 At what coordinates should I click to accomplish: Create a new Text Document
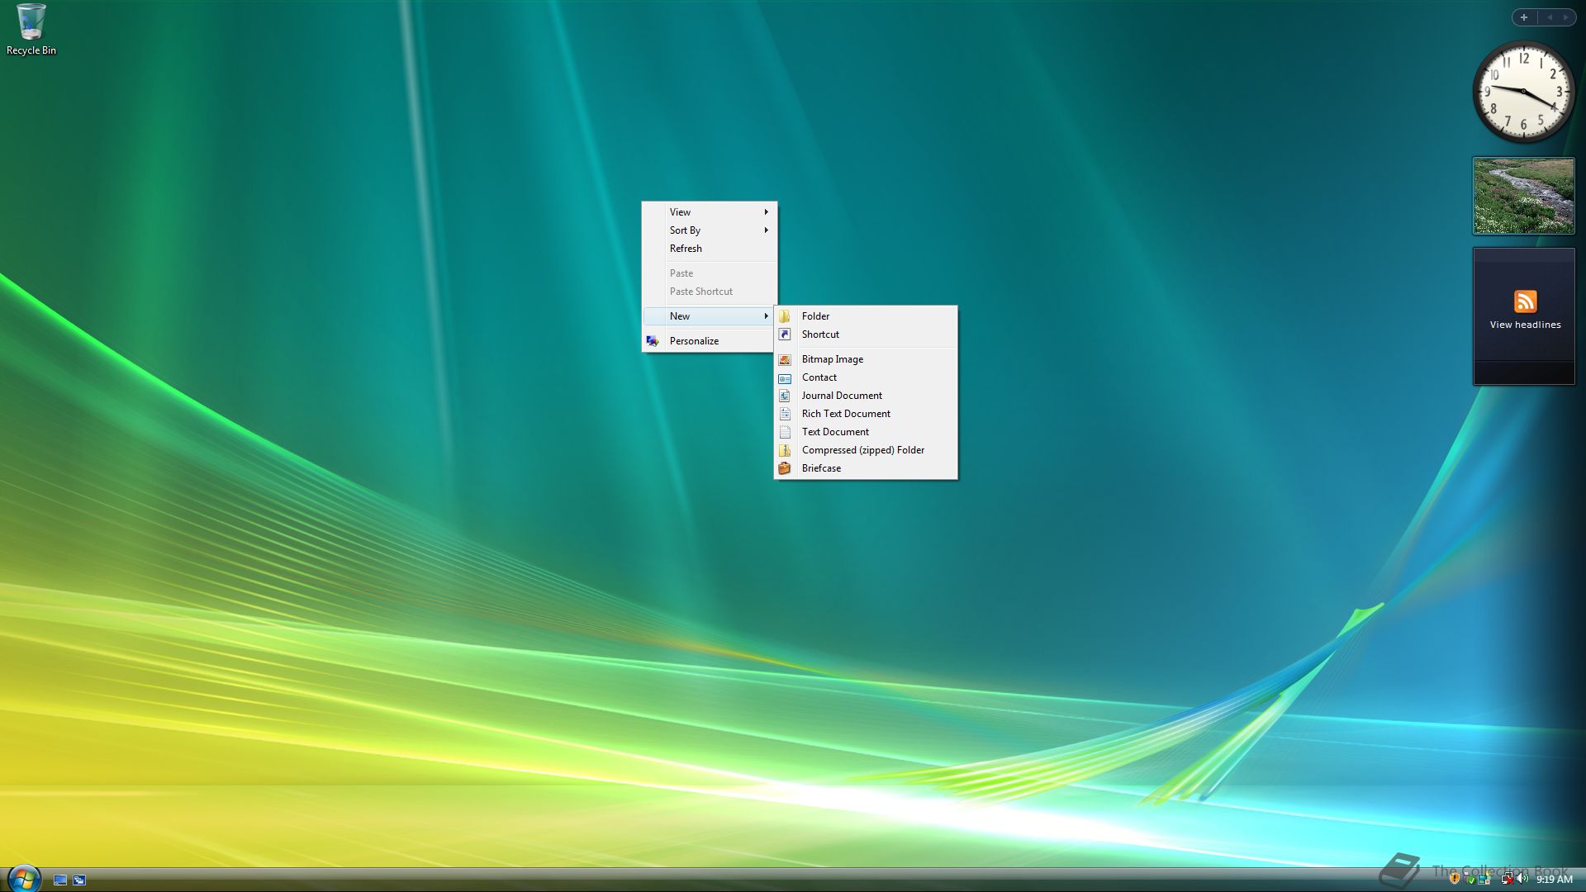click(866, 432)
